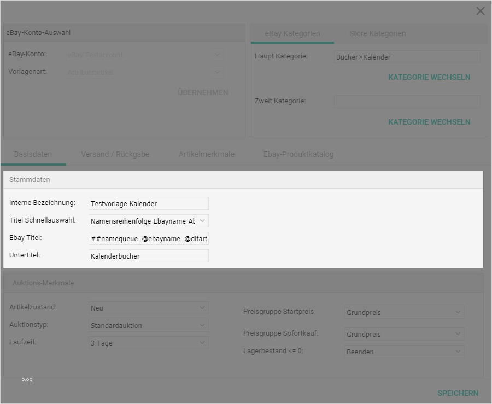Open the Vorlagenart dropdown
492x404 pixels.
[x=145, y=72]
